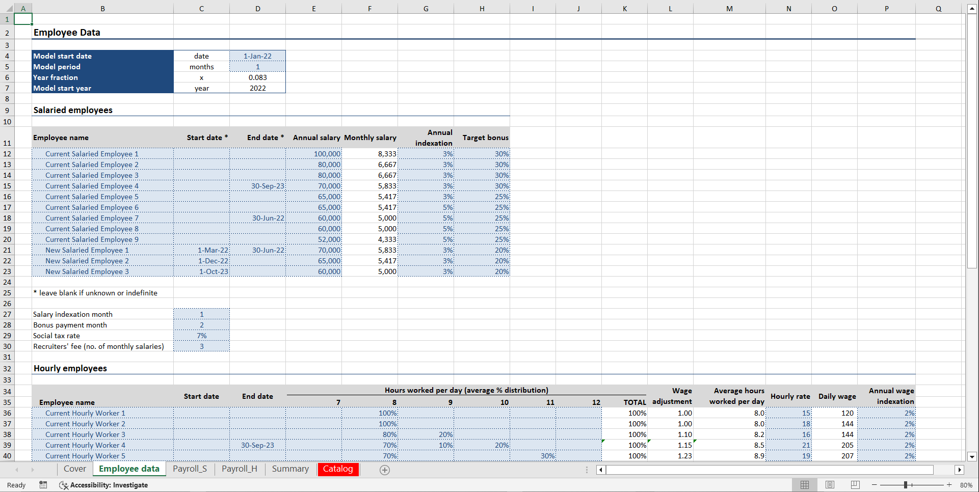Add a new worksheet via plus icon
979x492 pixels.
tap(384, 470)
